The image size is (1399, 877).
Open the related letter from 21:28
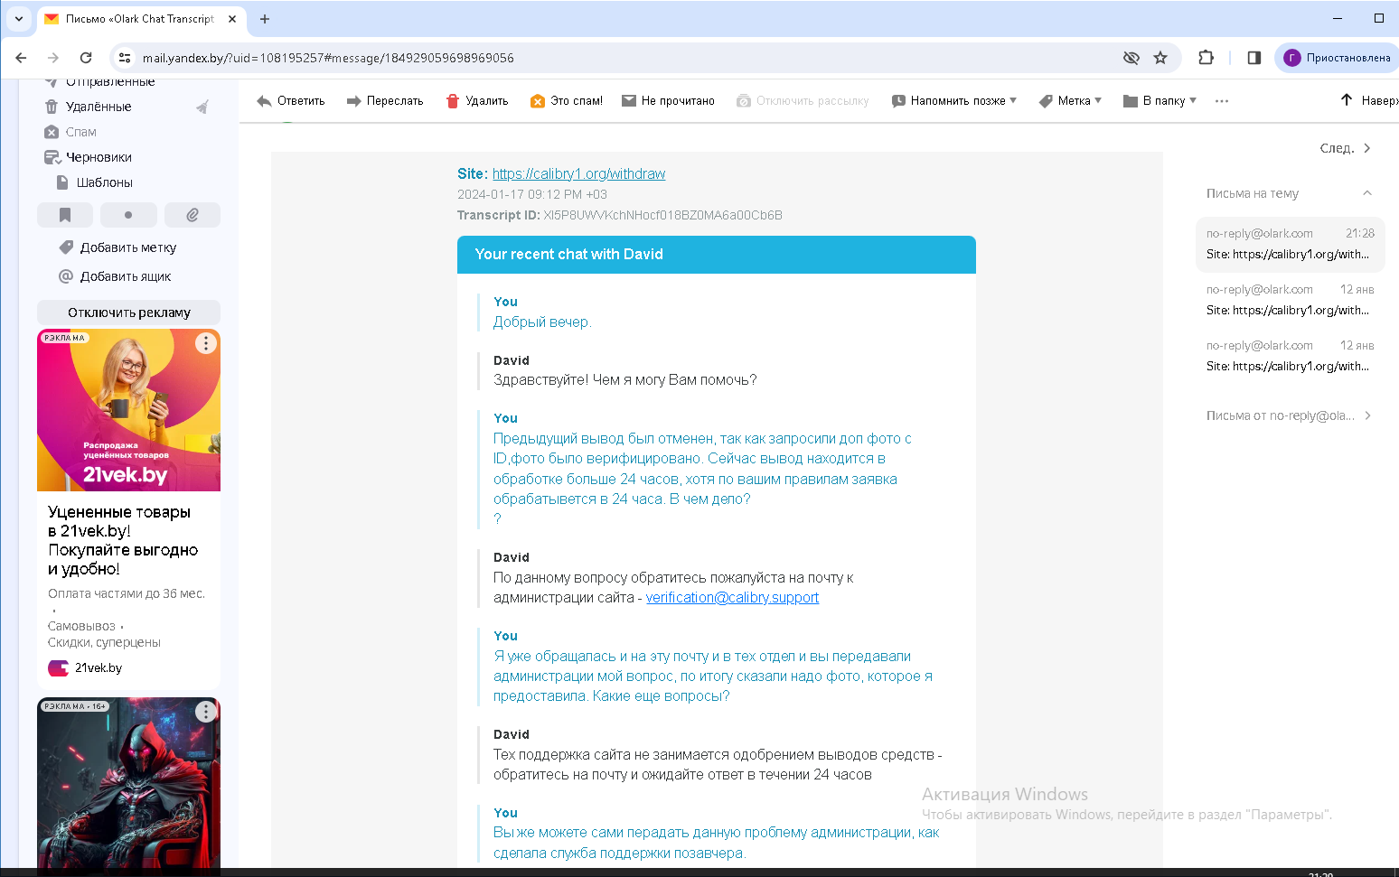click(x=1290, y=244)
